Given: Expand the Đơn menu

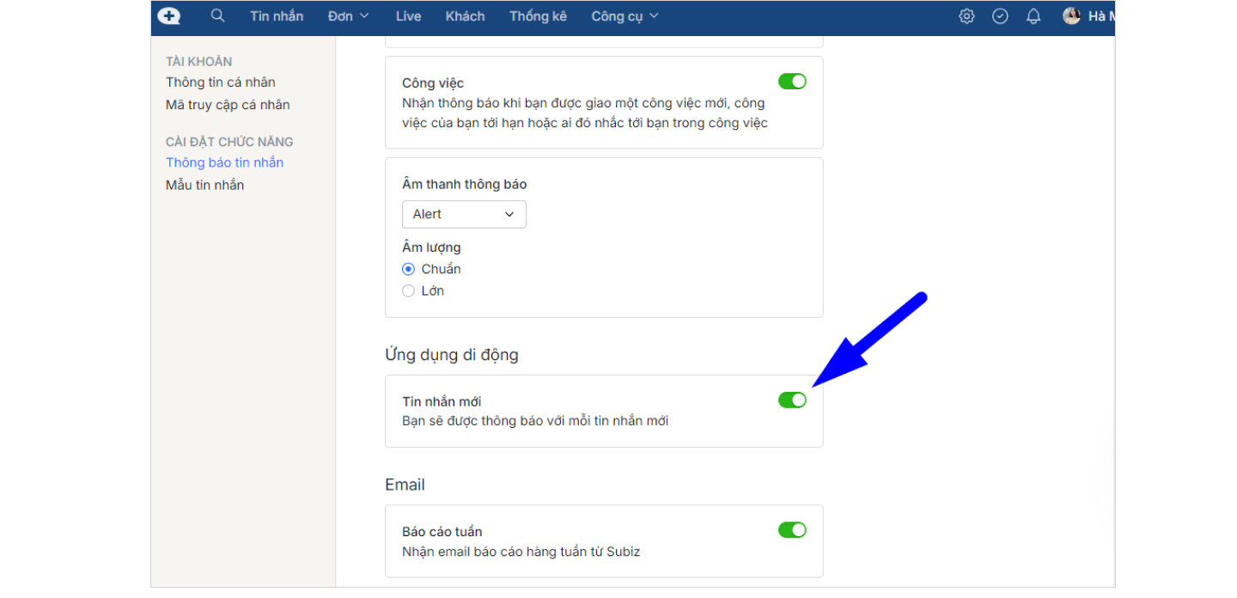Looking at the screenshot, I should click(x=348, y=16).
